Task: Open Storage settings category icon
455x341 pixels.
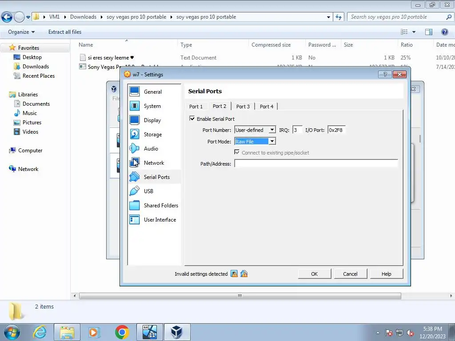Action: pyautogui.click(x=134, y=134)
